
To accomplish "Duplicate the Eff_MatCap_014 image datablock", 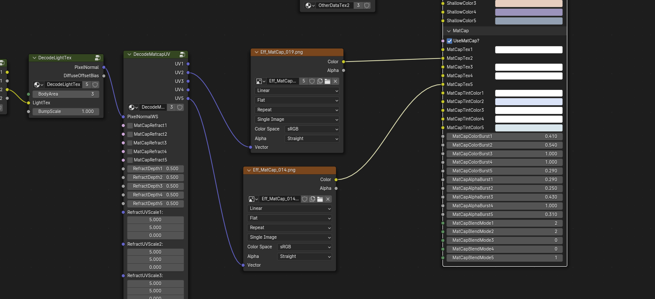I will click(x=312, y=199).
